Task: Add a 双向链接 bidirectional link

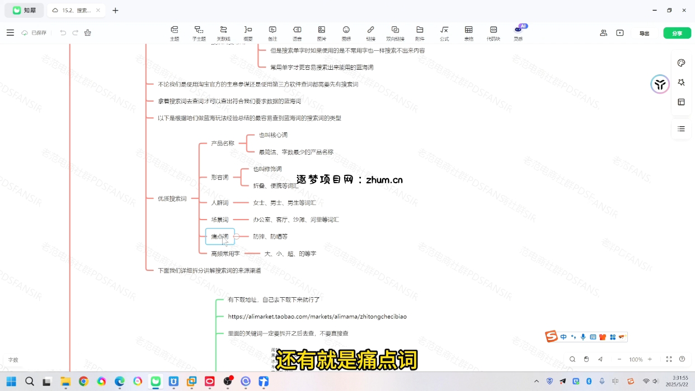Action: click(x=395, y=34)
